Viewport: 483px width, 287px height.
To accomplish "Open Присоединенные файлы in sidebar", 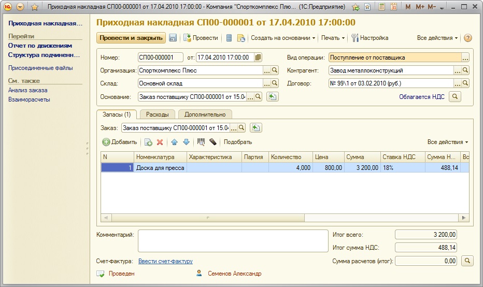I will coord(40,68).
